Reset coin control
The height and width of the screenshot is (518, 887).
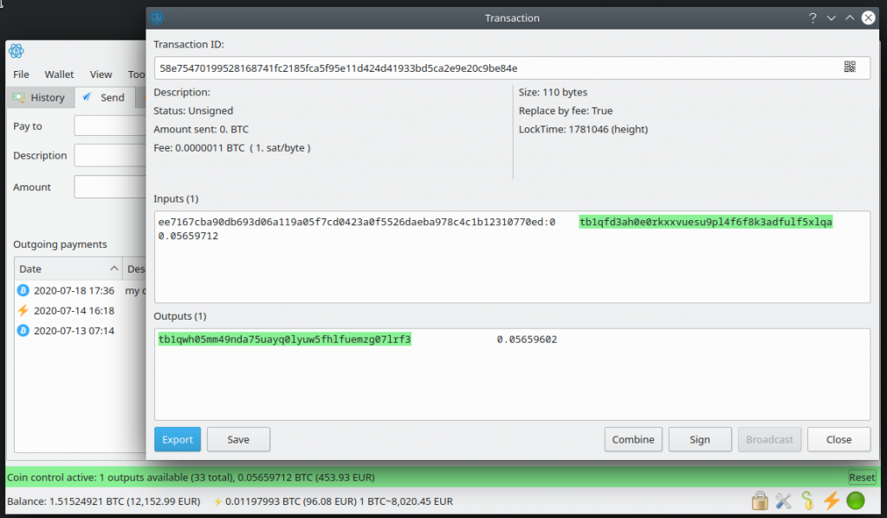pyautogui.click(x=862, y=477)
